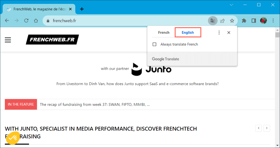Open the browser side panel icon
Viewport: 280px width, 148px height.
(x=253, y=21)
